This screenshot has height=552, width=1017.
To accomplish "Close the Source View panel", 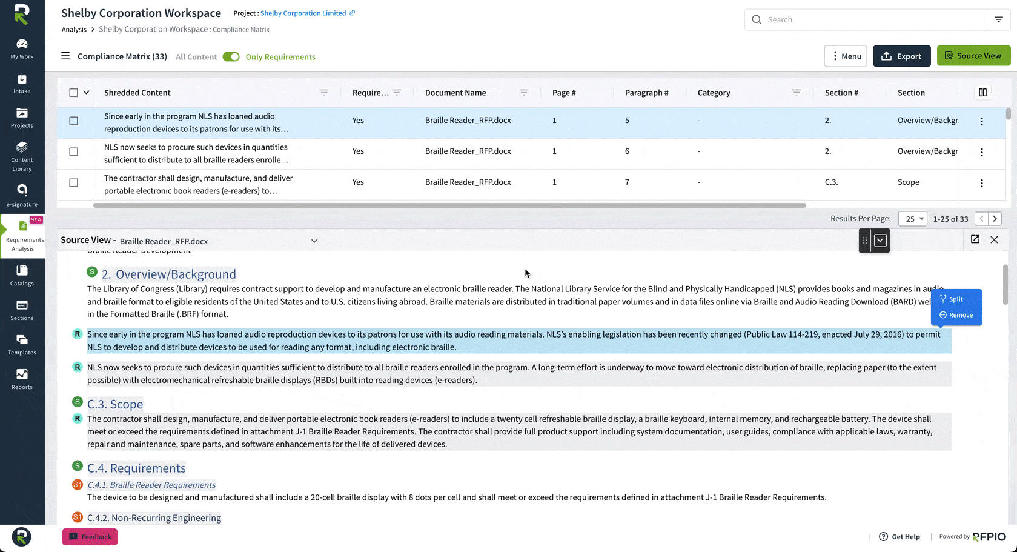I will pyautogui.click(x=995, y=239).
